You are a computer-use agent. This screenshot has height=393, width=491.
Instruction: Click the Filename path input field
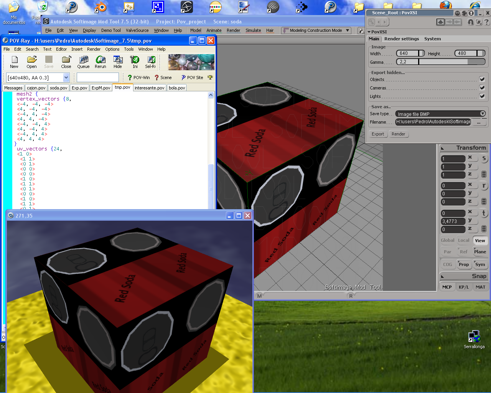(433, 122)
